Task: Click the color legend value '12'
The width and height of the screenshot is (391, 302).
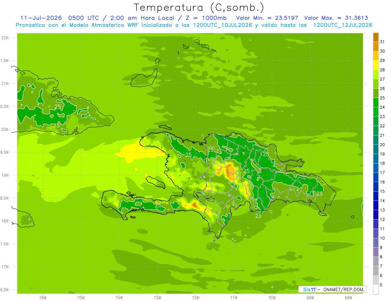Action: (382, 219)
